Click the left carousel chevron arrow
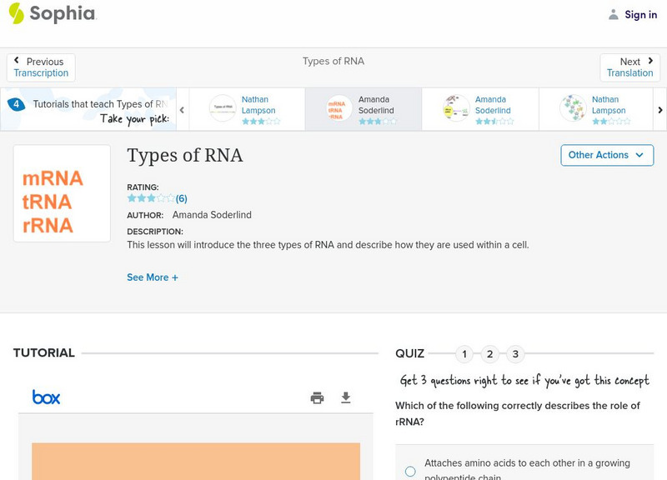 [x=181, y=108]
